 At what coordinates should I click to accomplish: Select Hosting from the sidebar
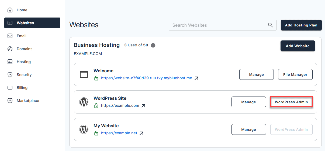coord(23,62)
